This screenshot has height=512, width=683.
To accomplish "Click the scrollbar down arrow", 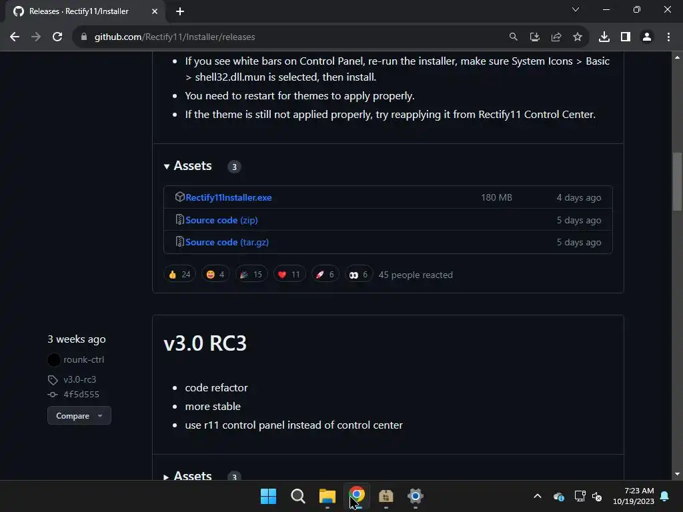I will click(677, 474).
